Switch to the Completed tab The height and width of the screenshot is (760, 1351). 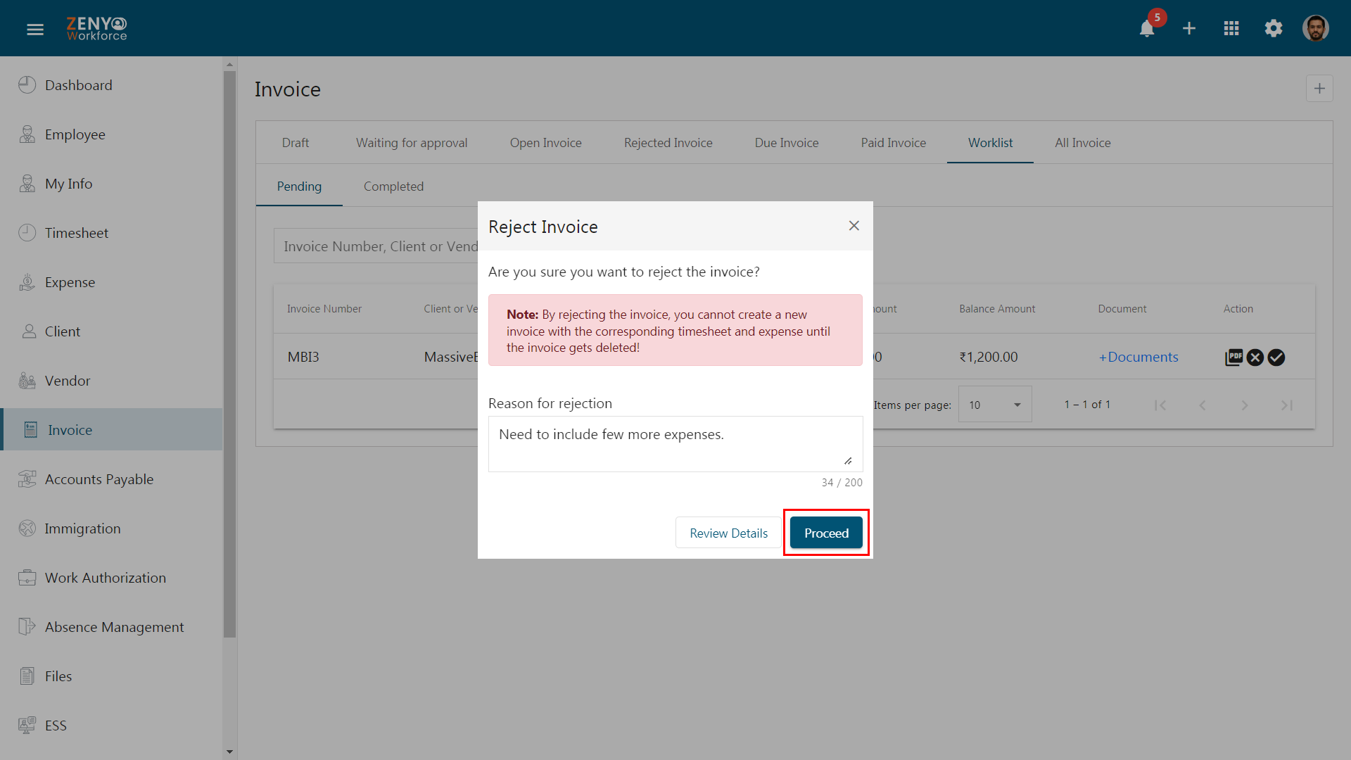point(393,186)
